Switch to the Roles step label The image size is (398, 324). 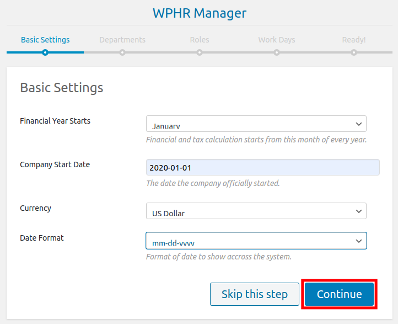[200, 40]
